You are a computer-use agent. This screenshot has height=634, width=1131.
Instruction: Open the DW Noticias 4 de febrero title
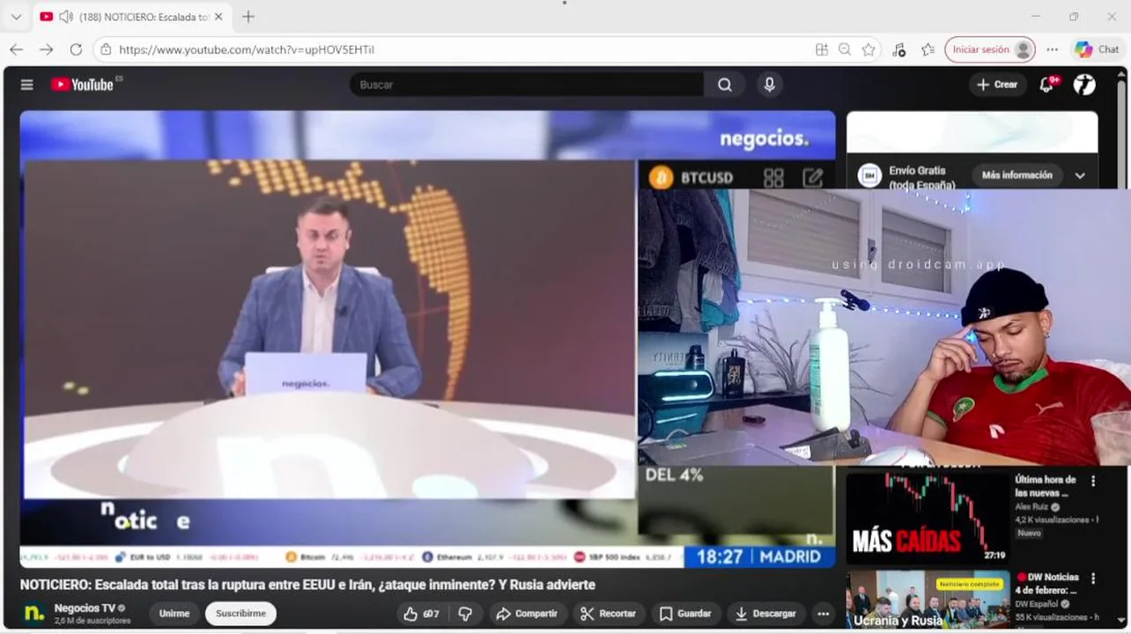[x=1047, y=584]
